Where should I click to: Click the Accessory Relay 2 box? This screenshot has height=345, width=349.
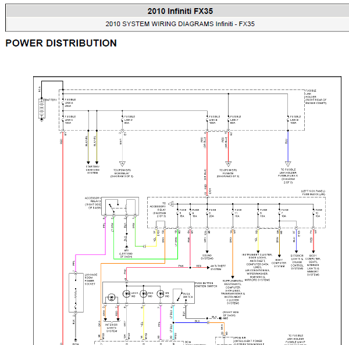pyautogui.click(x=120, y=206)
